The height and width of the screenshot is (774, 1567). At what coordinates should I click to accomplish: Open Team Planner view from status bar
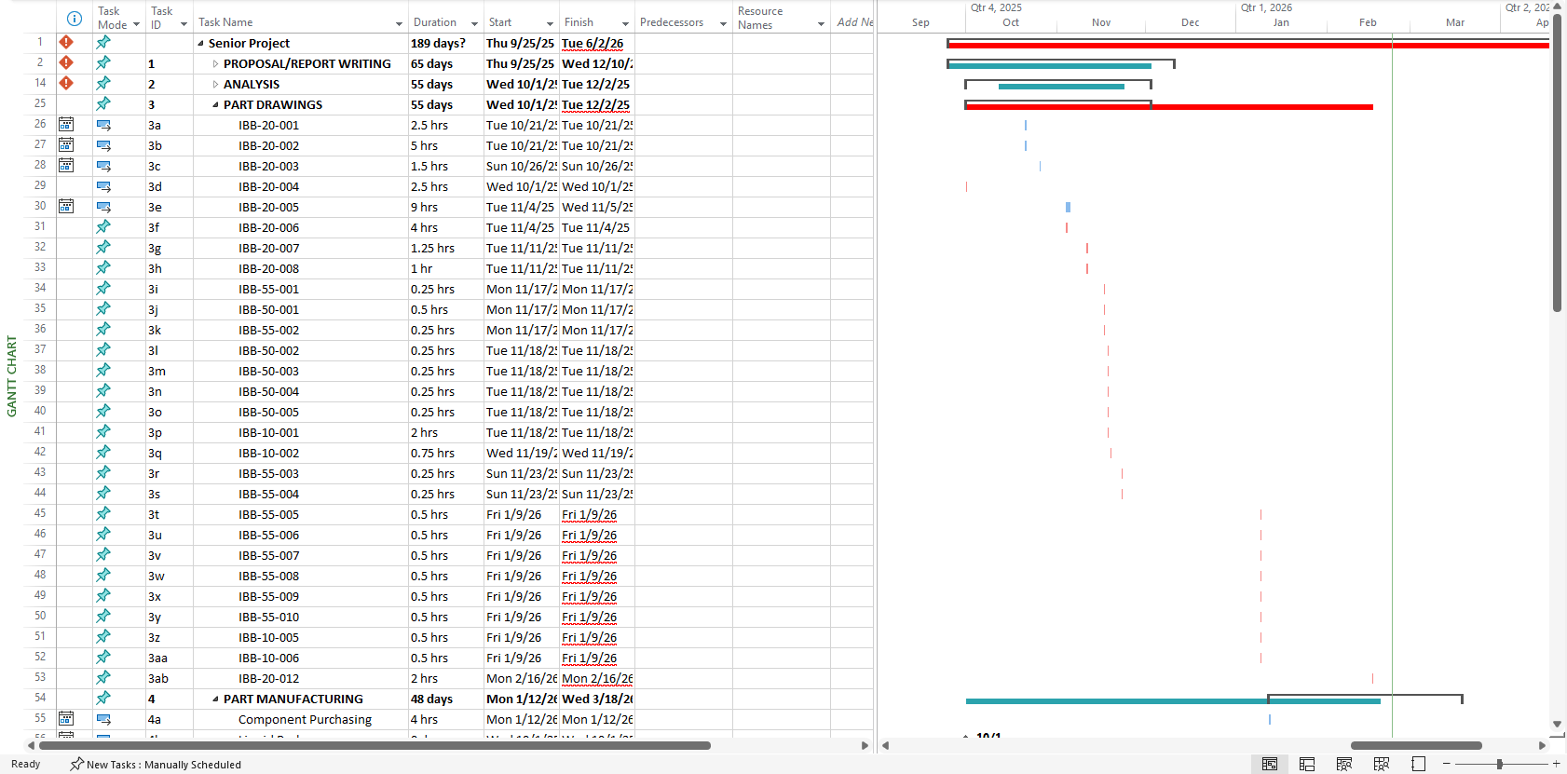(x=1344, y=764)
